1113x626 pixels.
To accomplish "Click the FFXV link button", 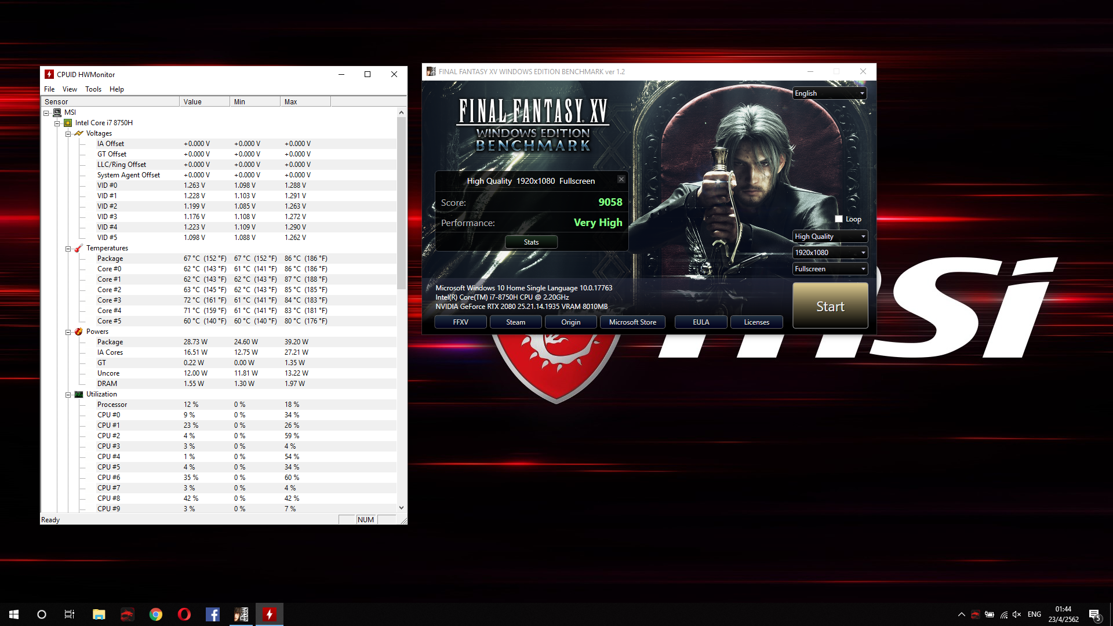I will pyautogui.click(x=460, y=322).
